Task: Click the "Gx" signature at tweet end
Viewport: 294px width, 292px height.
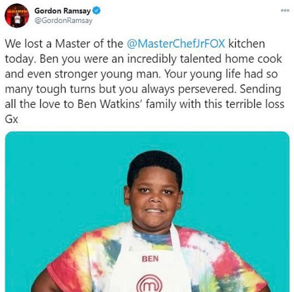Action: [x=11, y=119]
